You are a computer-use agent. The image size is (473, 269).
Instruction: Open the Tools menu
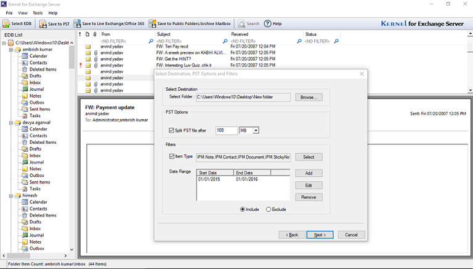click(38, 13)
